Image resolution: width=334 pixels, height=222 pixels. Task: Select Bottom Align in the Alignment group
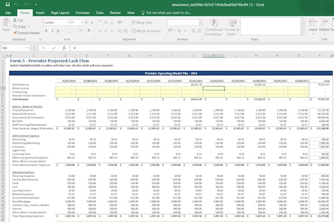[112, 22]
